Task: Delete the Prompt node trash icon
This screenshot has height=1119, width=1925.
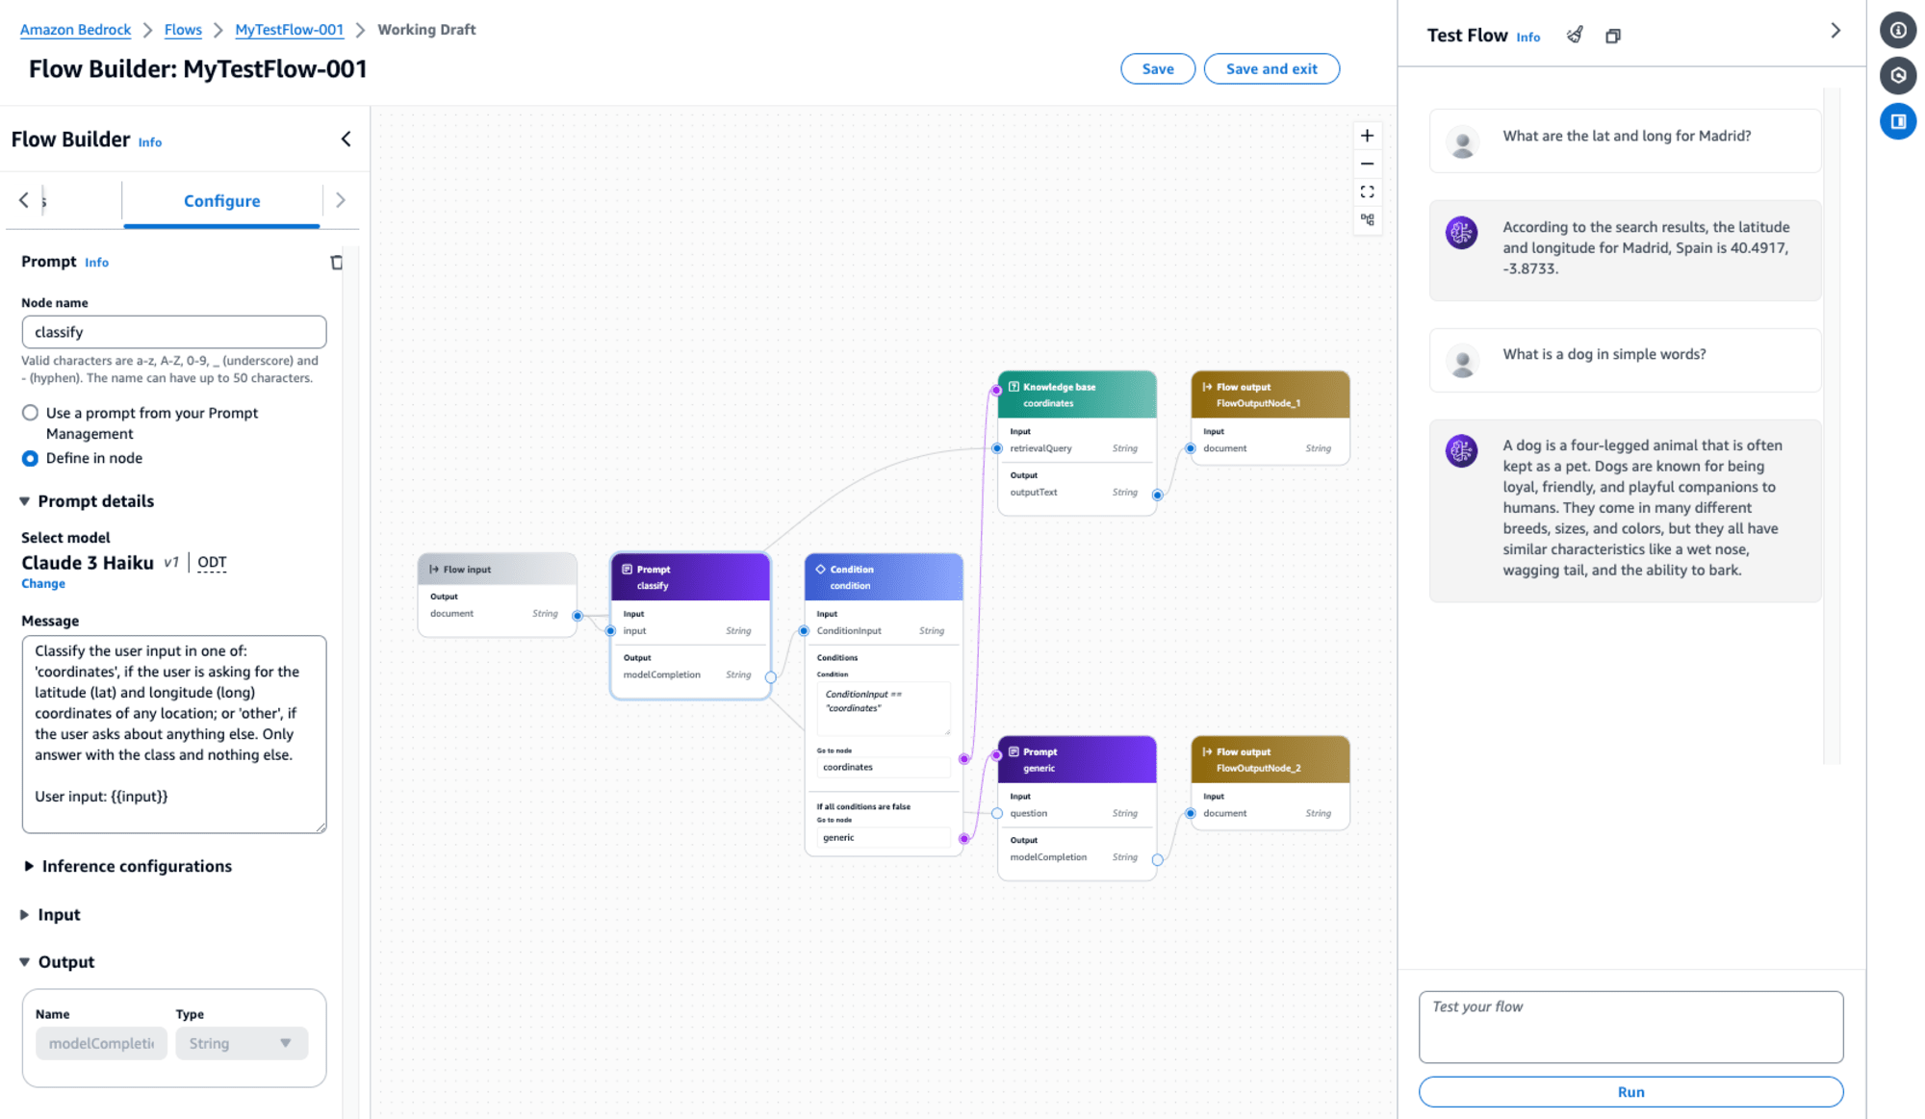Action: click(336, 263)
